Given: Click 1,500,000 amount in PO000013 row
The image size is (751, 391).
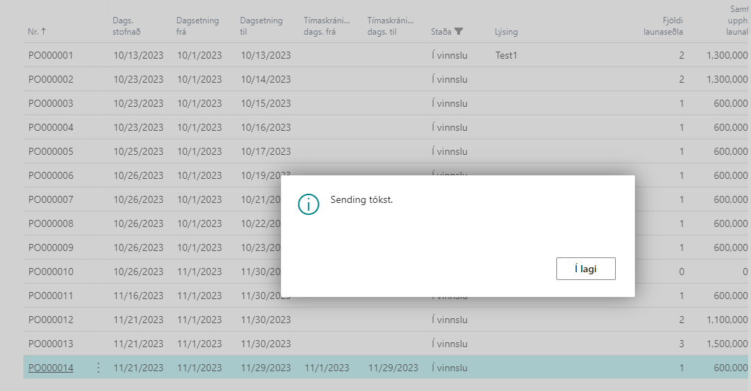Looking at the screenshot, I should pos(726,344).
